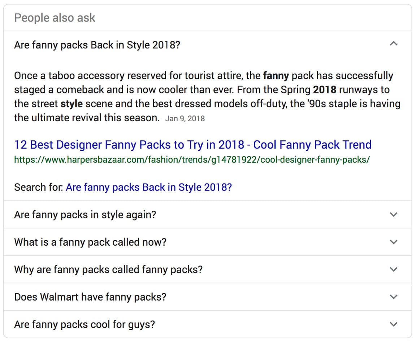Click down arrow for 'Are fanny packs cool for guys?'

(x=394, y=324)
